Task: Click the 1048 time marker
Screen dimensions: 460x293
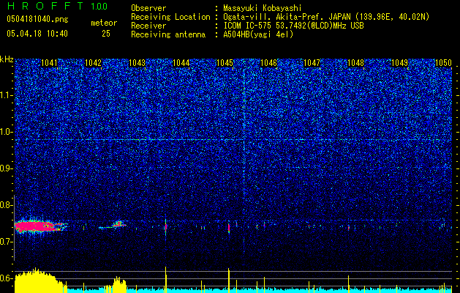Action: 355,63
